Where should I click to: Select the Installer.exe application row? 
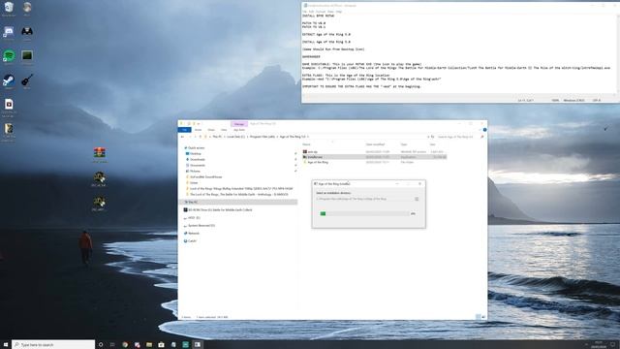375,157
